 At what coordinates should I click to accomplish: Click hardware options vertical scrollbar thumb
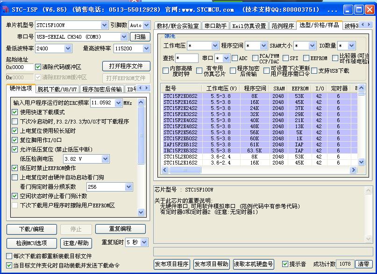pyautogui.click(x=141, y=135)
